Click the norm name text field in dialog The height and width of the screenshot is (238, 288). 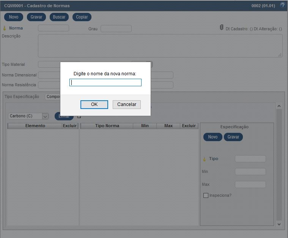[105, 82]
